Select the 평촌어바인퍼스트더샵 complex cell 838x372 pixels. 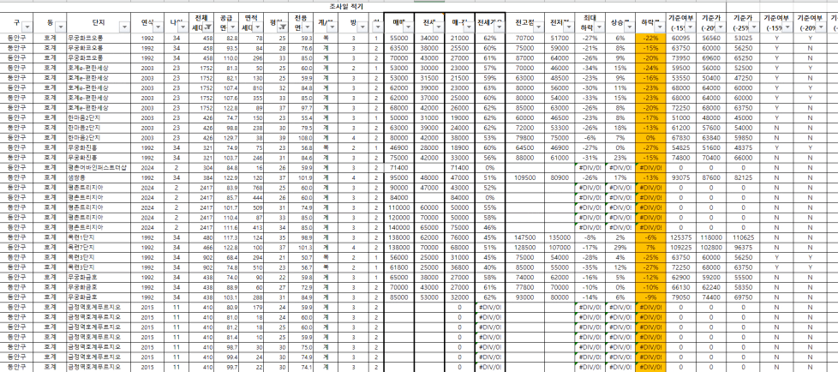tap(99, 168)
